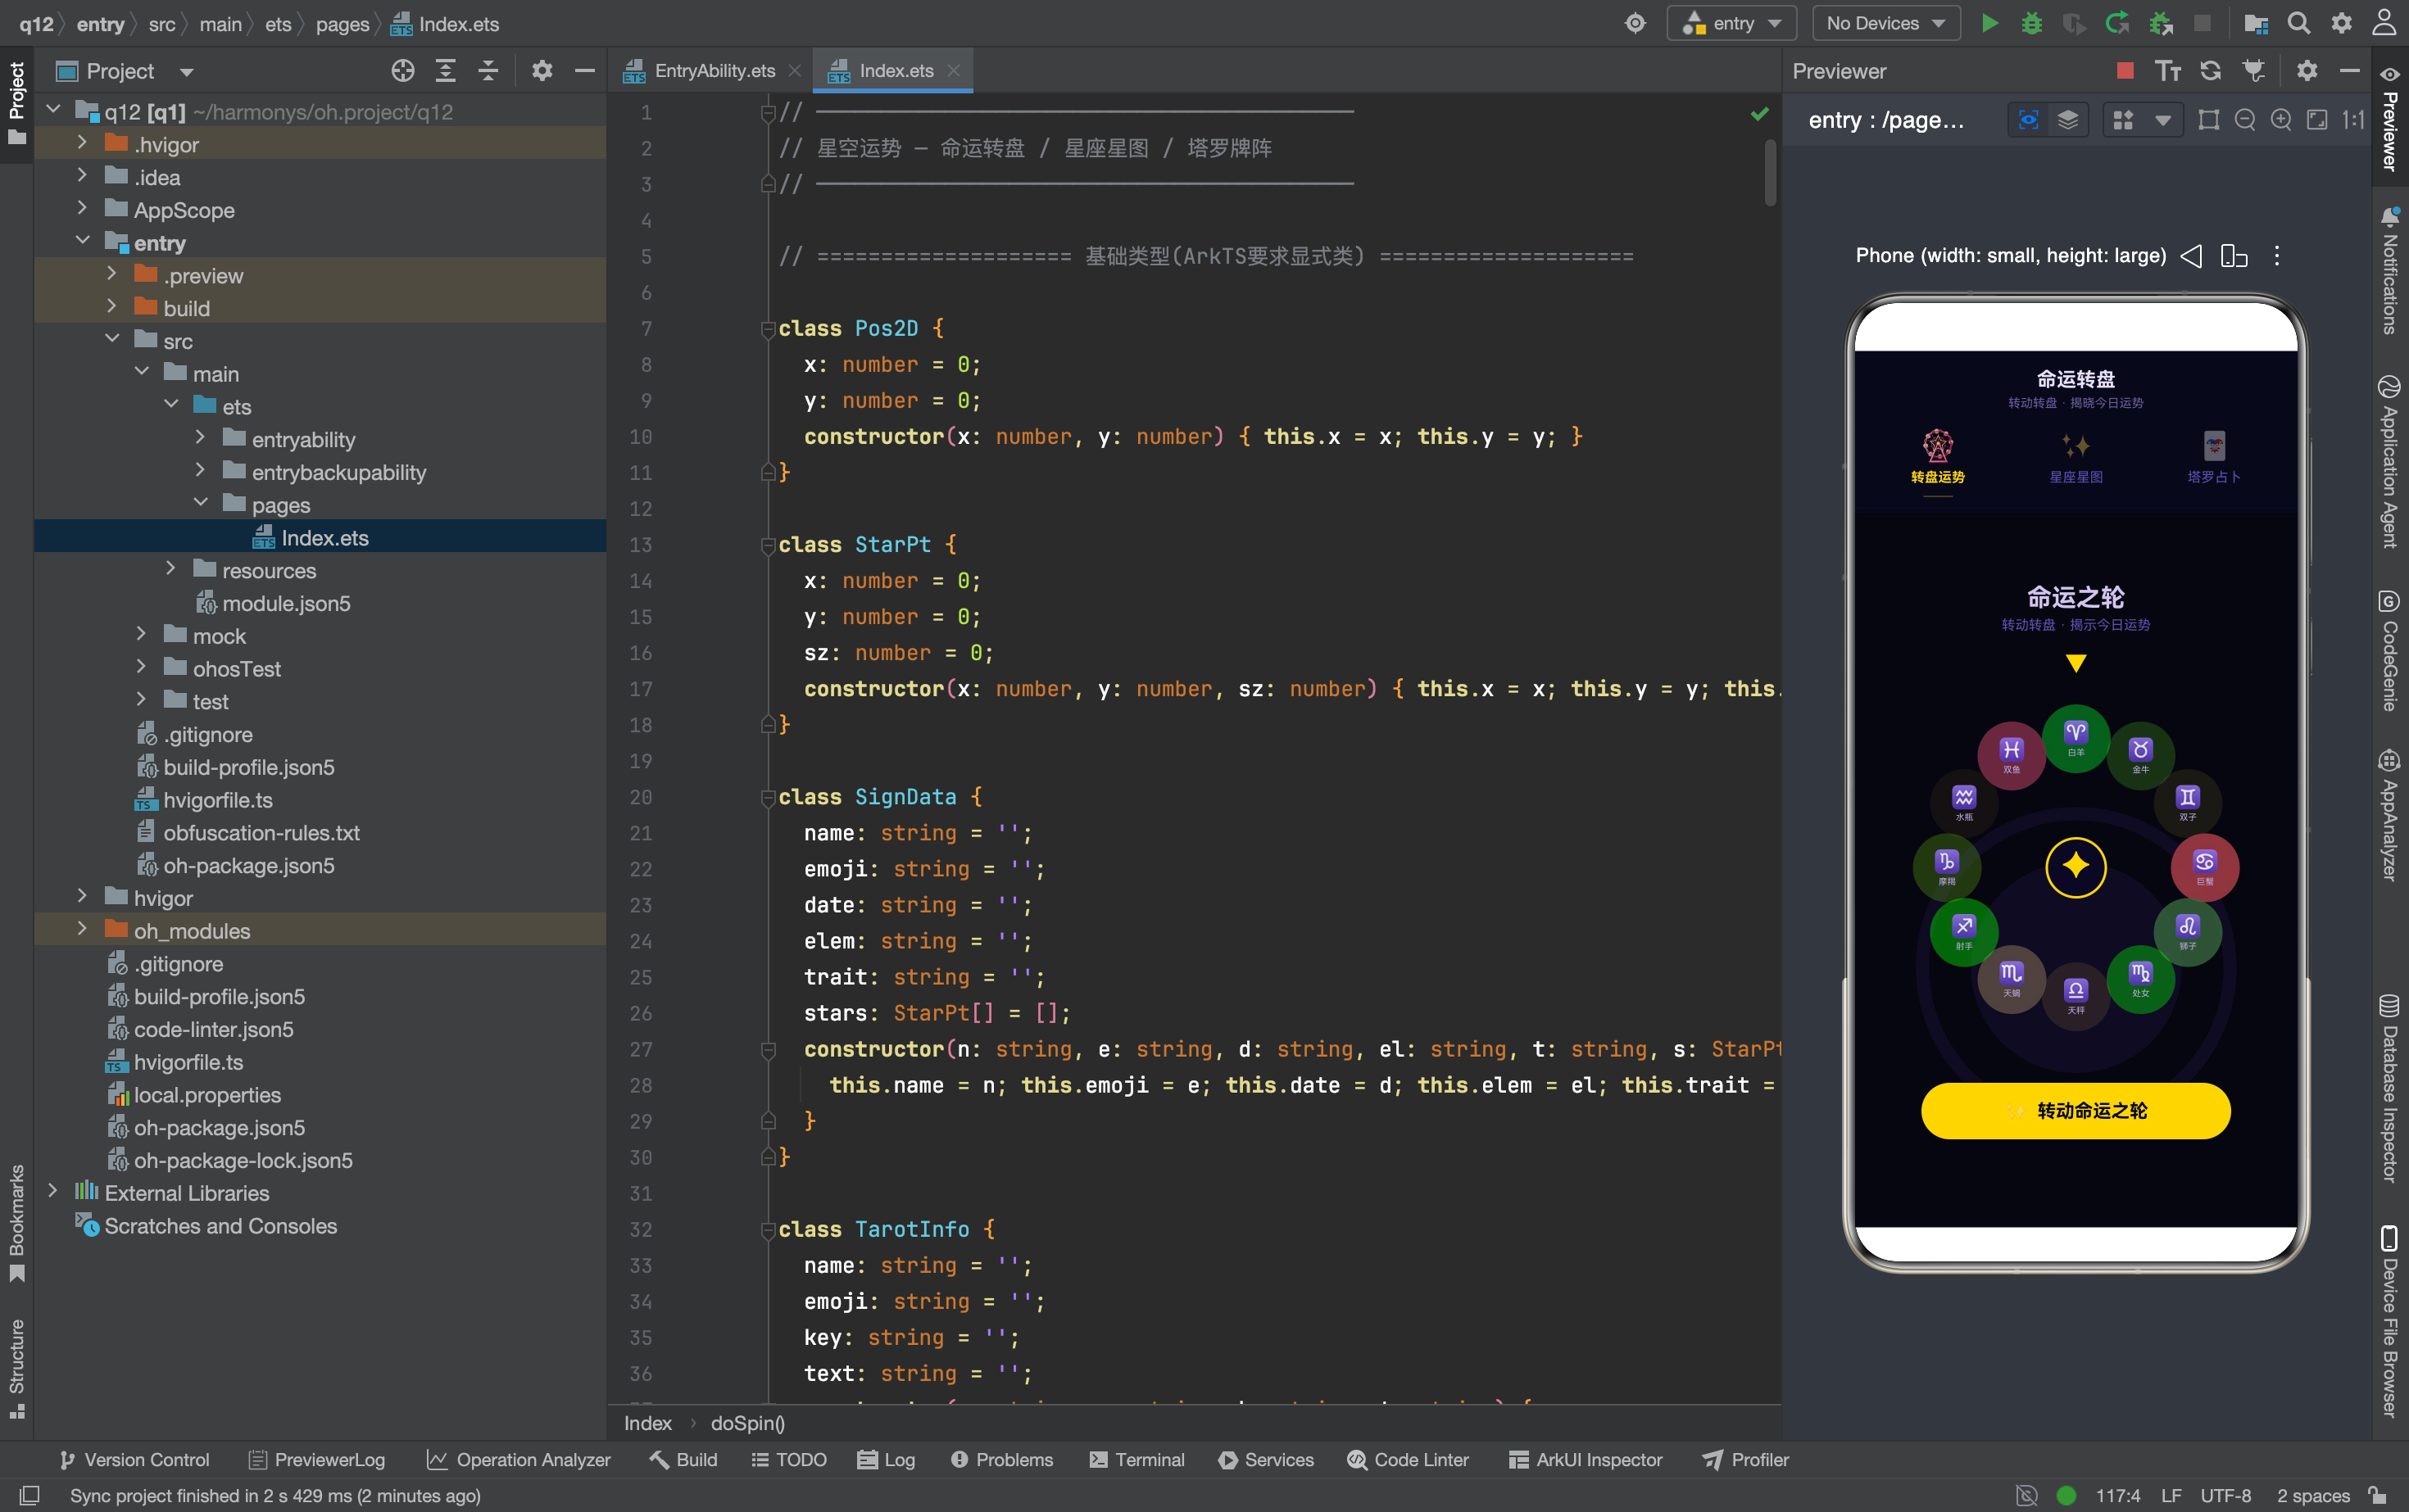
Task: Toggle the component layers view in Previewer
Action: click(x=2068, y=120)
